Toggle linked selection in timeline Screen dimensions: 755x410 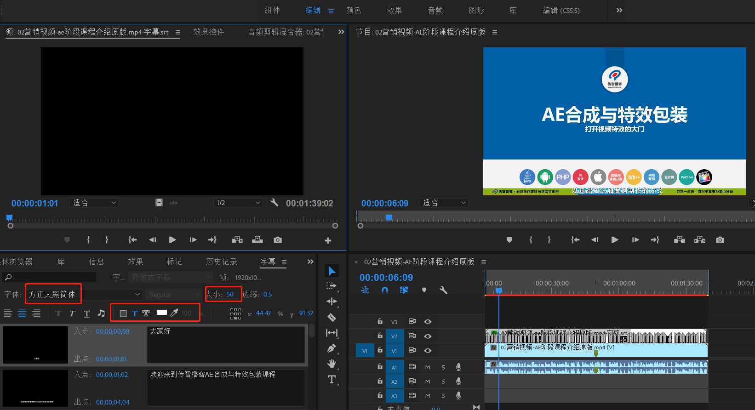(x=404, y=290)
